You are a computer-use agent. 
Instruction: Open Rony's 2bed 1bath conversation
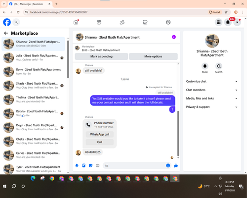(x=33, y=72)
